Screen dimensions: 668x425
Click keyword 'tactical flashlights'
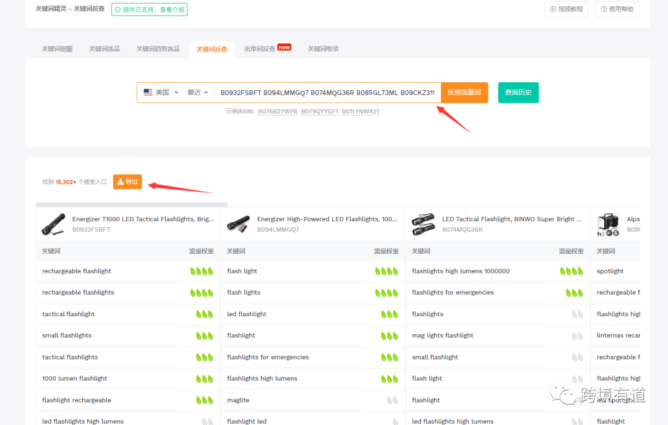(71, 357)
